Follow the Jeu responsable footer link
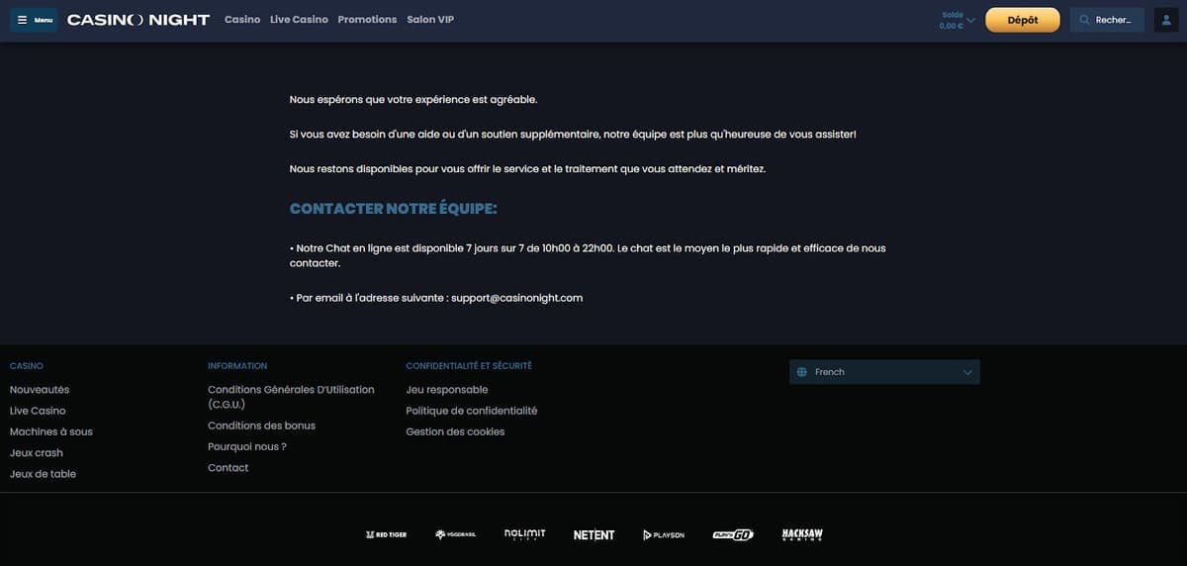The image size is (1187, 566). (446, 390)
